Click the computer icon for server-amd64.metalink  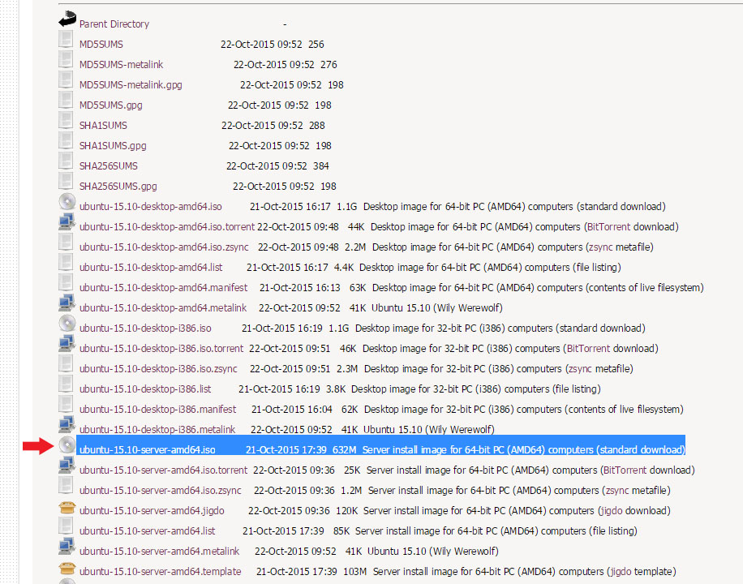click(67, 547)
